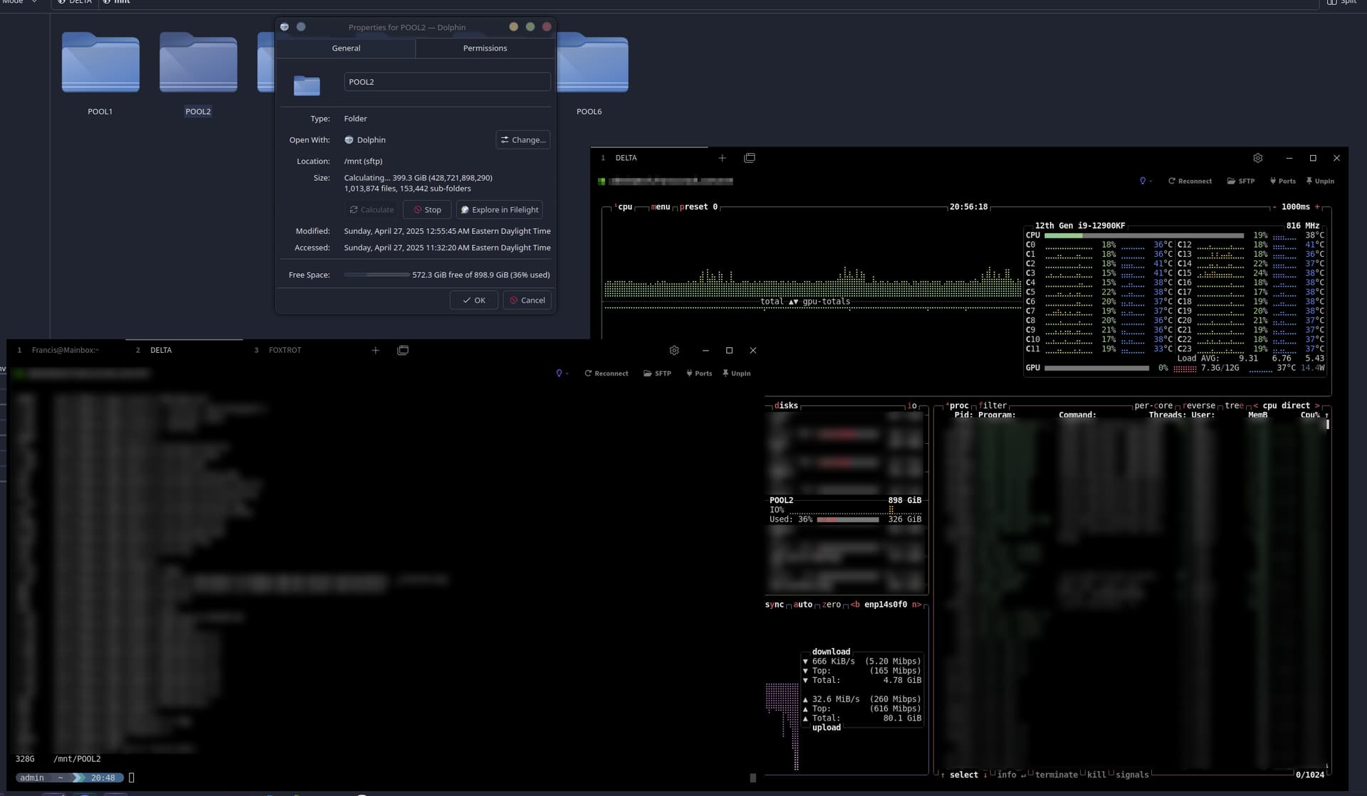Click Unpin in upper DELTA terminal
Viewport: 1367px width, 796px height.
coord(1320,181)
